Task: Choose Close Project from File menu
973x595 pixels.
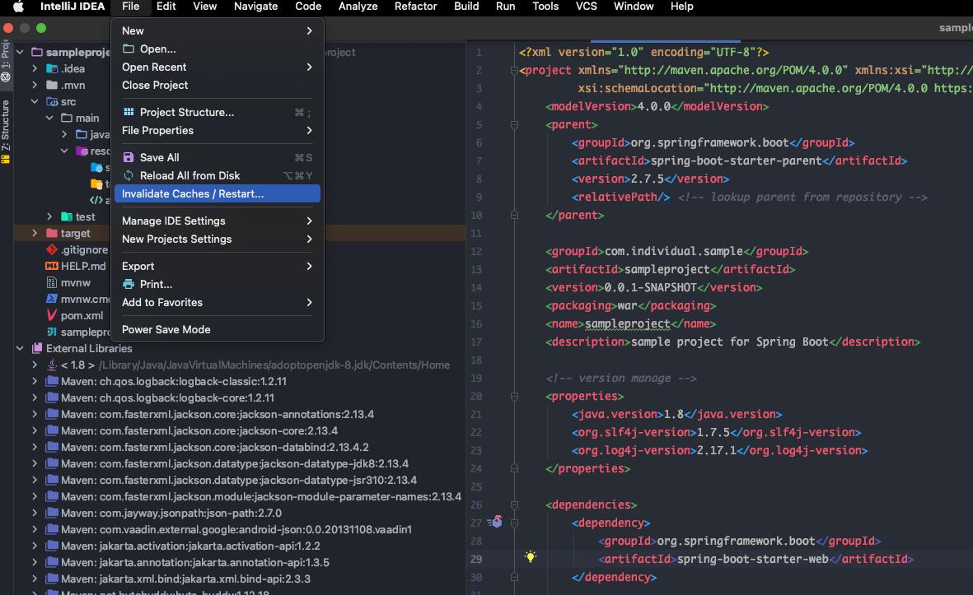Action: tap(218, 85)
